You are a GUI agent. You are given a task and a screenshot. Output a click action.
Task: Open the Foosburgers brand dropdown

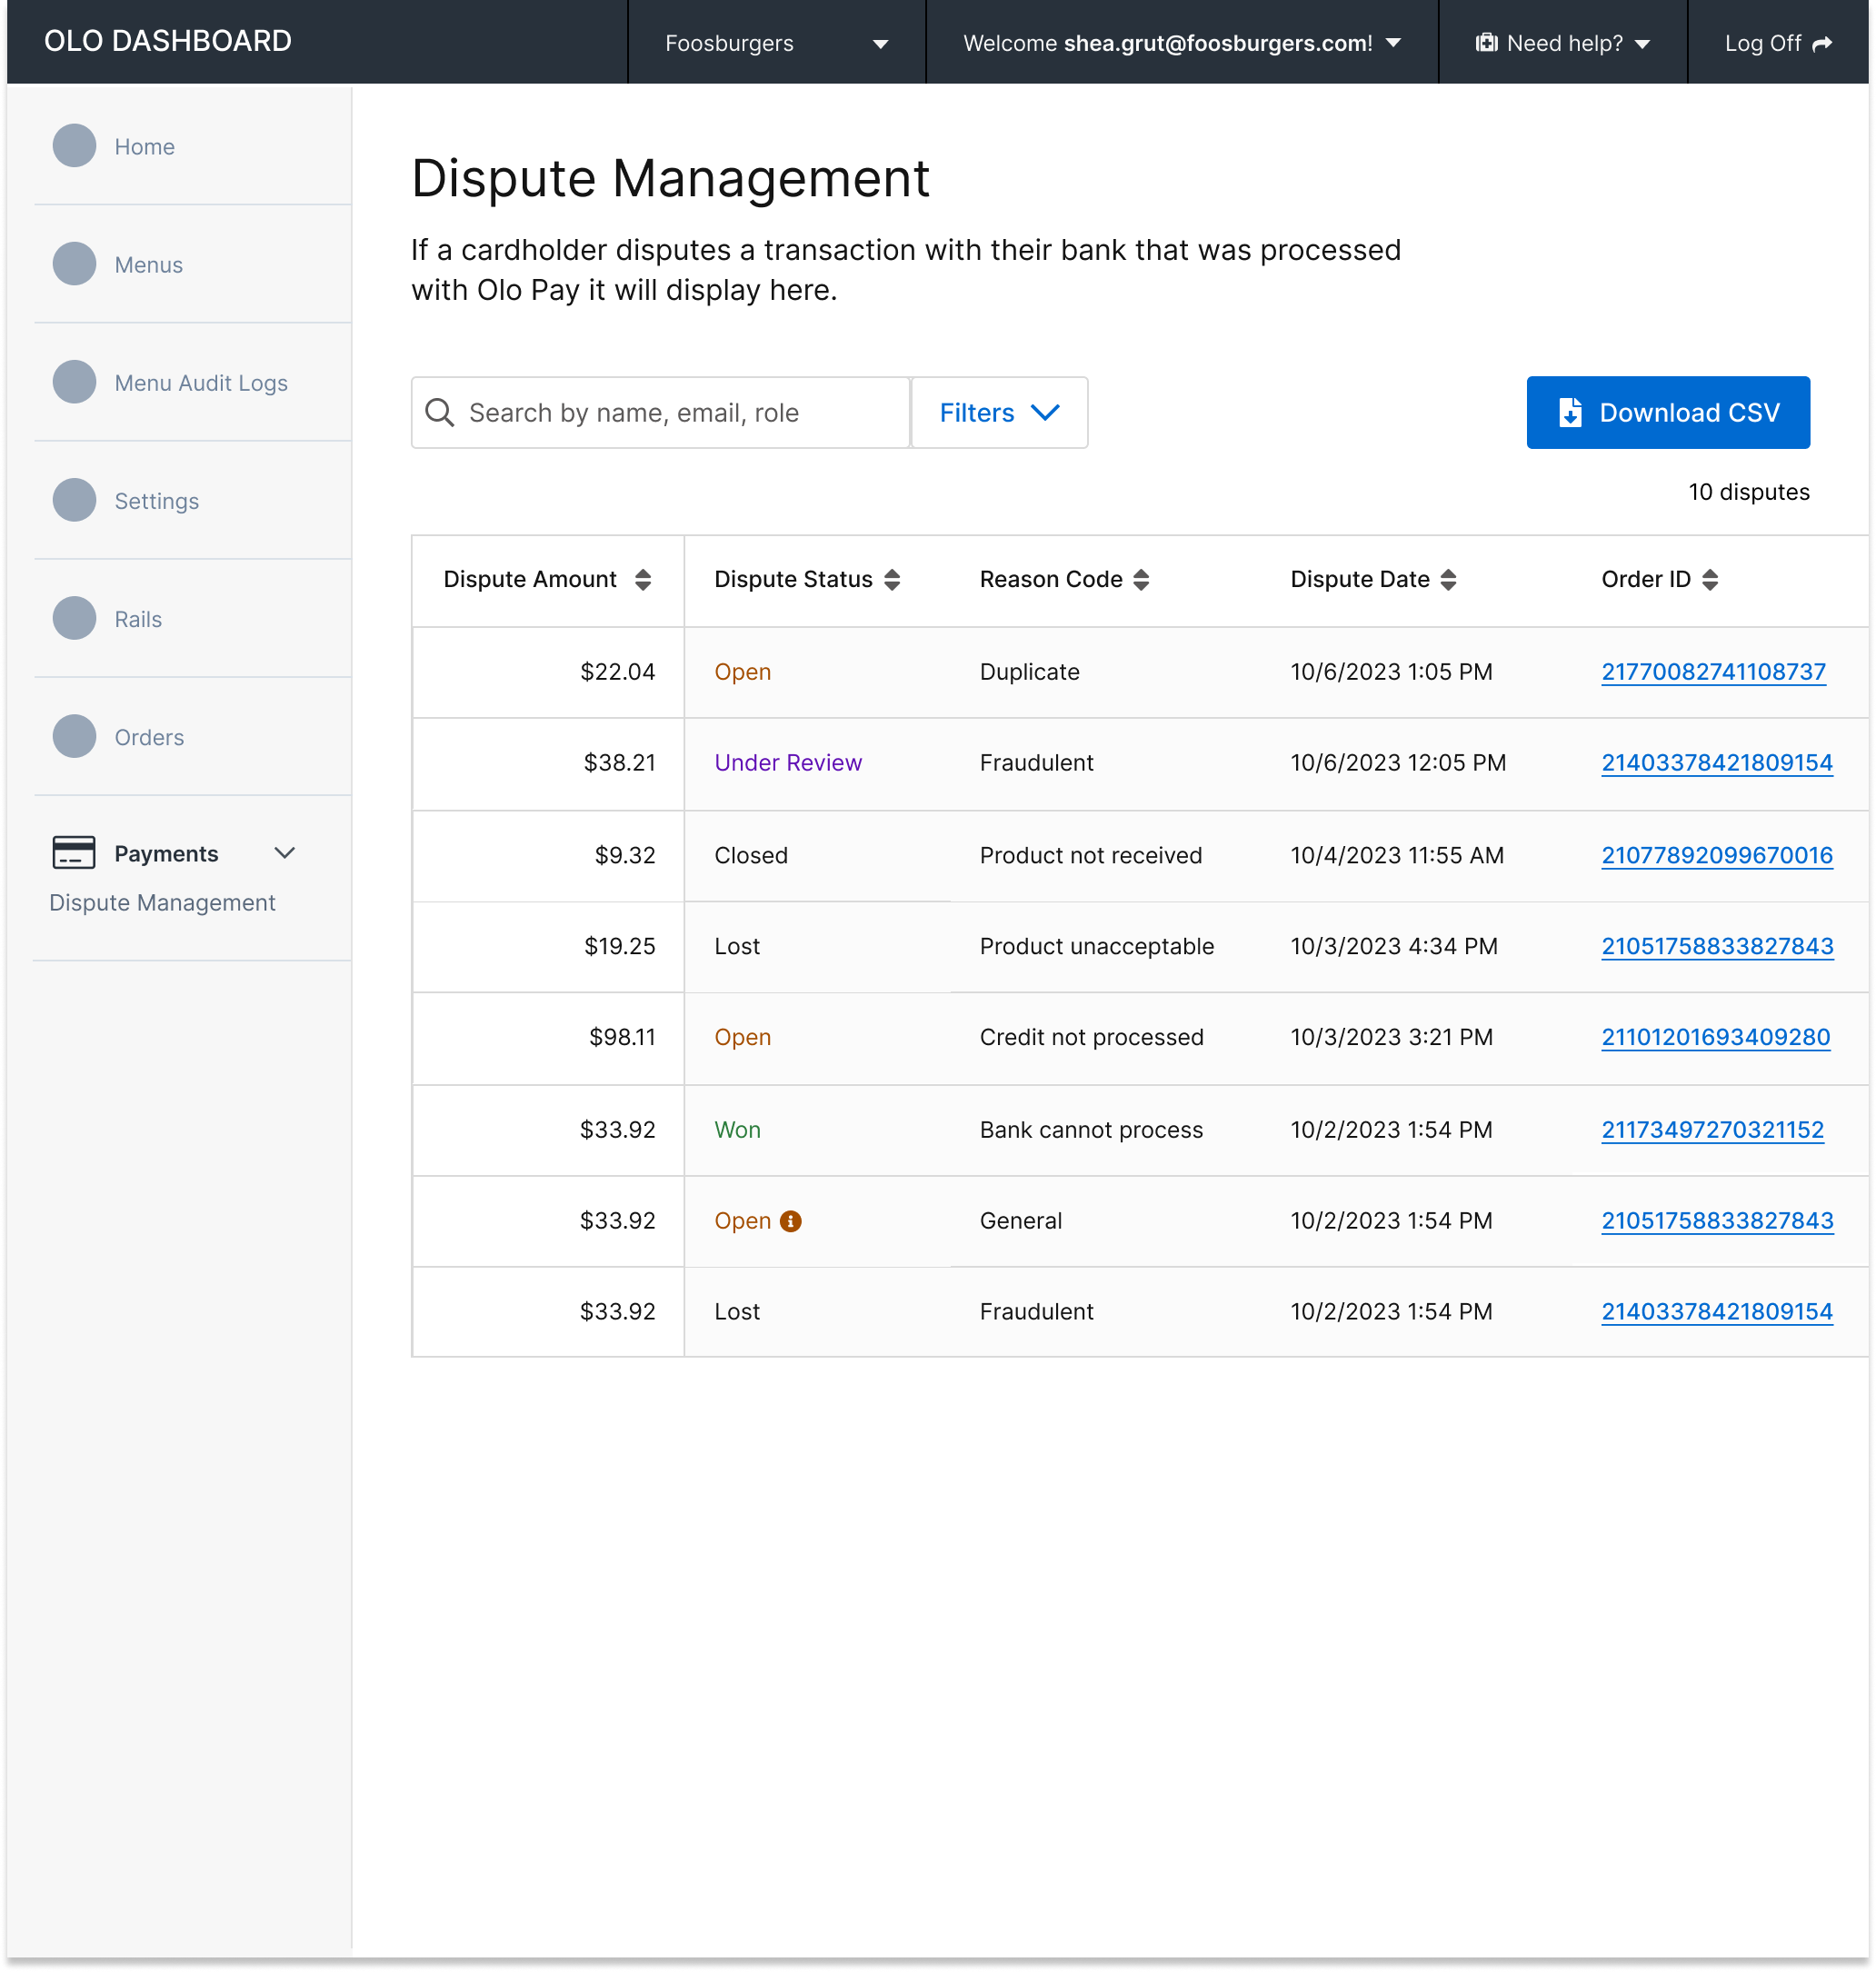[776, 44]
